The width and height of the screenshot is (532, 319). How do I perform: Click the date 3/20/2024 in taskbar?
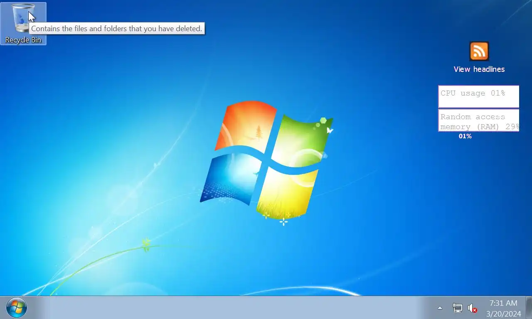(x=503, y=313)
